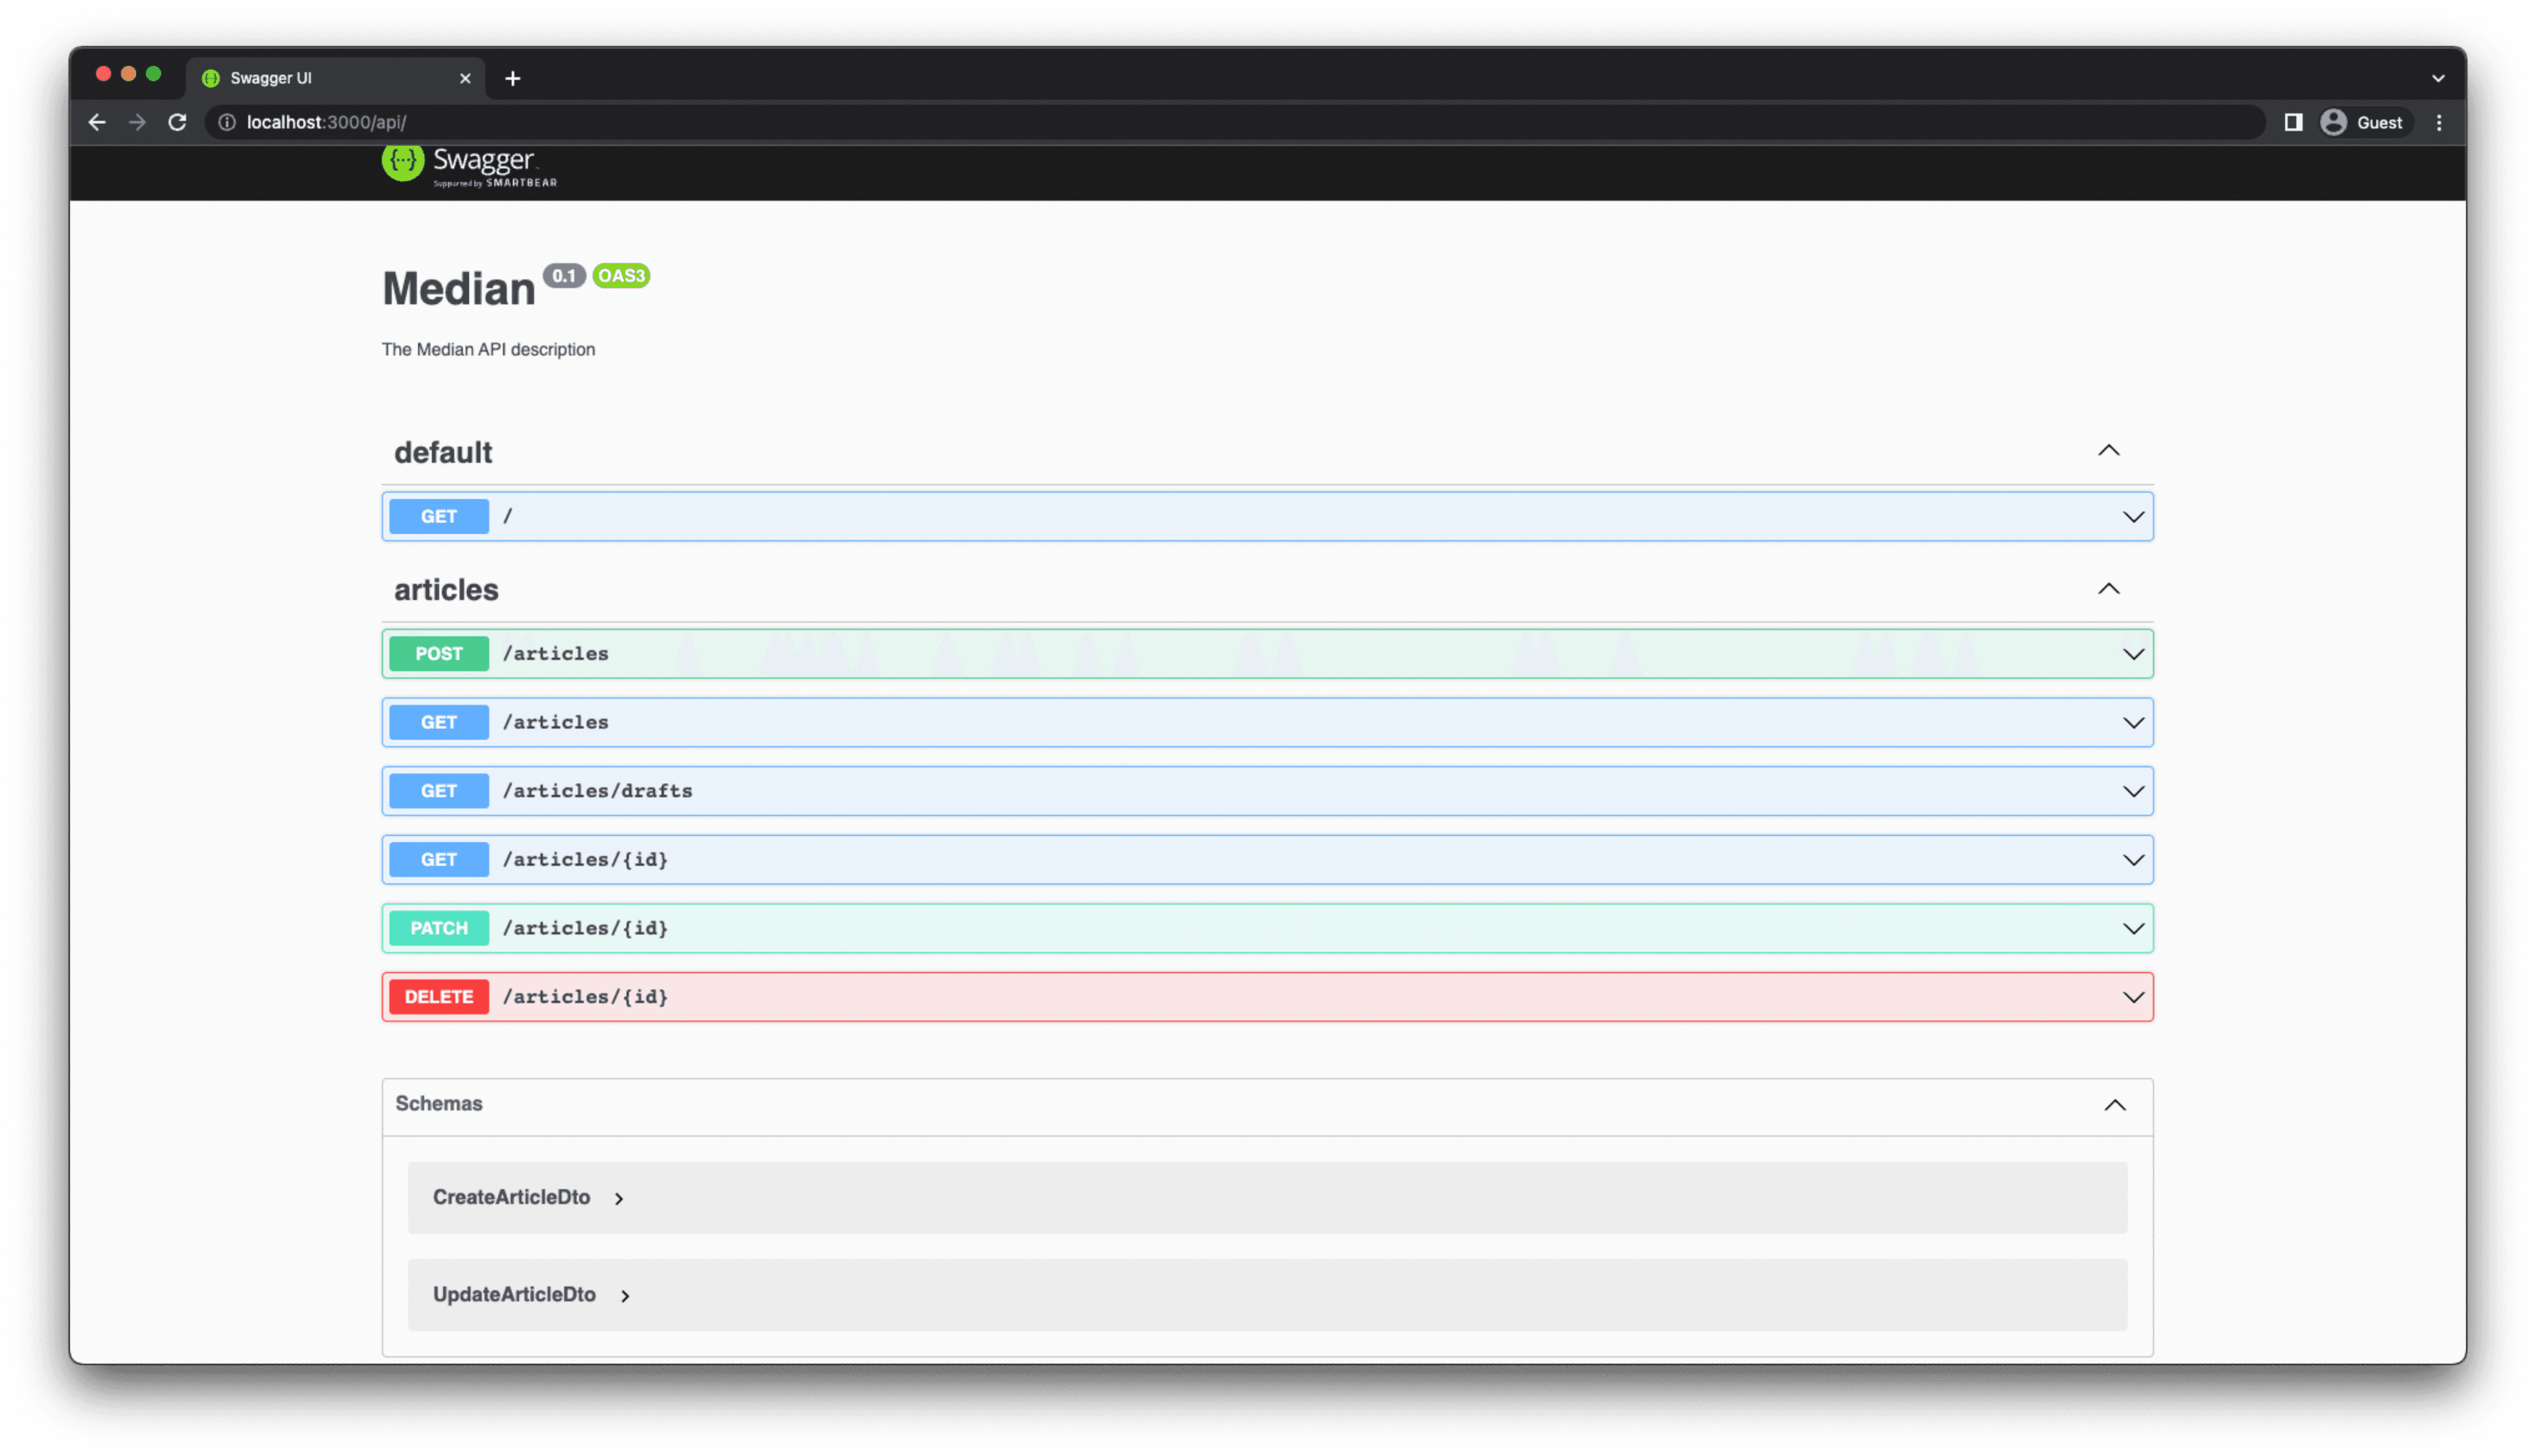Open the new tab plus icon
This screenshot has width=2536, height=1456.
click(x=513, y=78)
